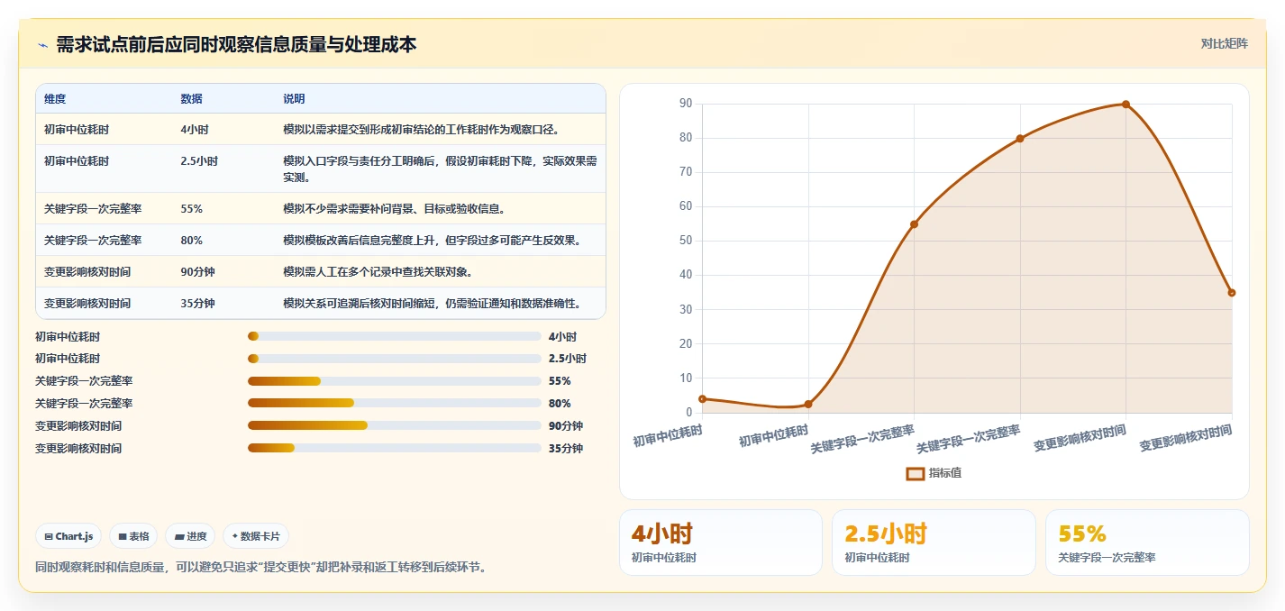Click the 数据 column header
Viewport: 1285px width, 611px height.
(x=191, y=99)
